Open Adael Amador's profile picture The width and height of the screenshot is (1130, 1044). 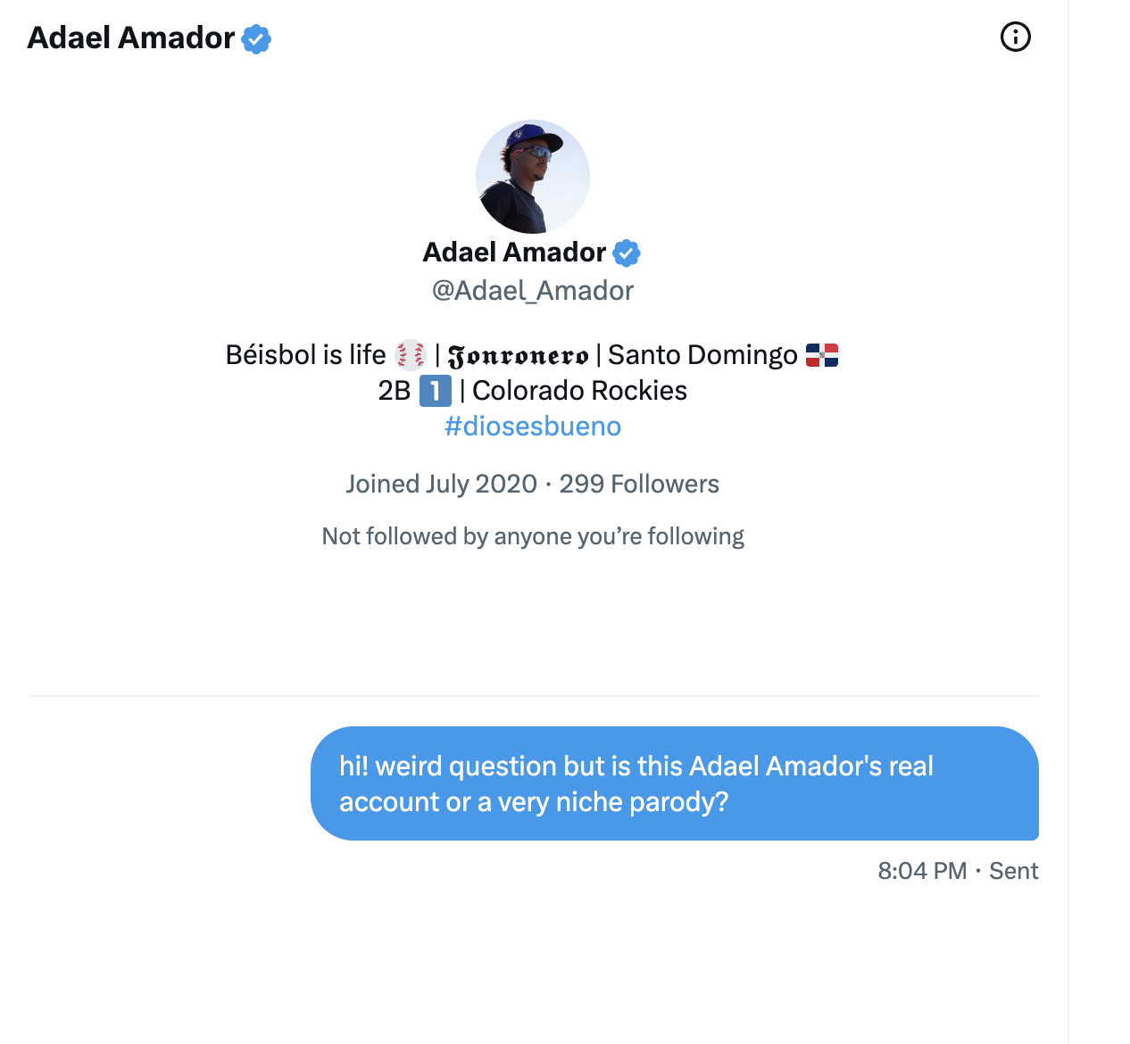pyautogui.click(x=533, y=177)
